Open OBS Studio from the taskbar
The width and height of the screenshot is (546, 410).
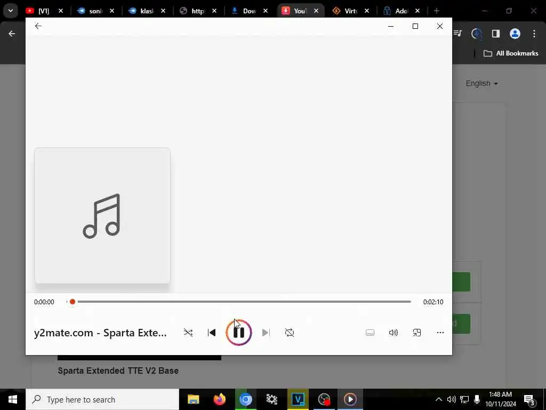click(324, 399)
